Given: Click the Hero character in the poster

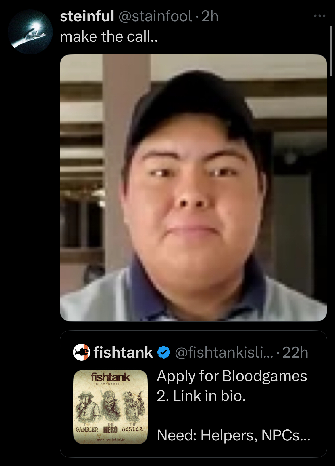Looking at the screenshot, I should (110, 406).
